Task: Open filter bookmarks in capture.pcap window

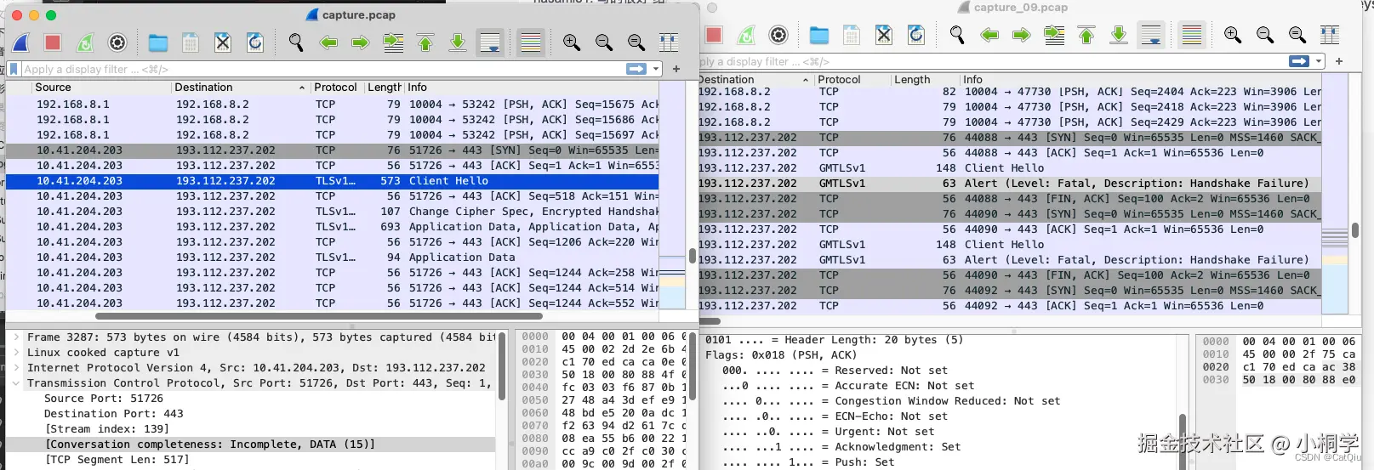Action: 14,69
